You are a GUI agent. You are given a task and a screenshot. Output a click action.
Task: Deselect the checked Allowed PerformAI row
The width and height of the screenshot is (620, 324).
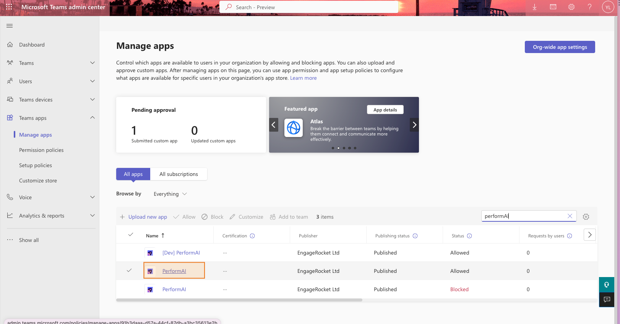pos(129,271)
